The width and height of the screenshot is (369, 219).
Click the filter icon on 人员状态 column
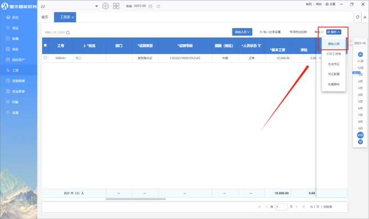pos(260,46)
